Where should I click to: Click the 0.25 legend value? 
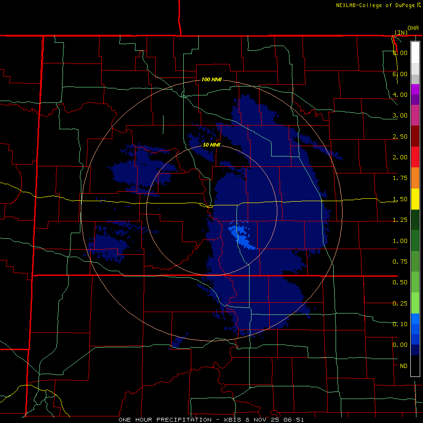coord(400,304)
